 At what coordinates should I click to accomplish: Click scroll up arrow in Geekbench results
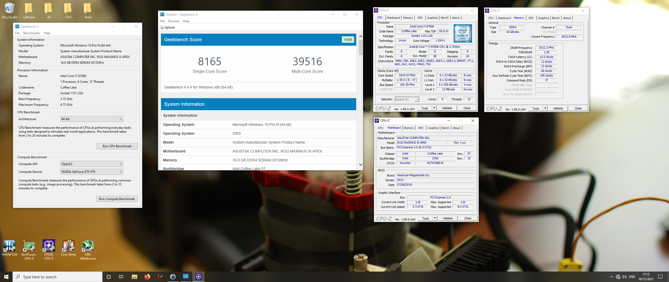[361, 37]
